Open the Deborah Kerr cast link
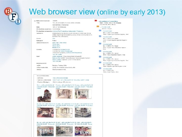Viewport: 182px width, 137px height. [x=56, y=58]
